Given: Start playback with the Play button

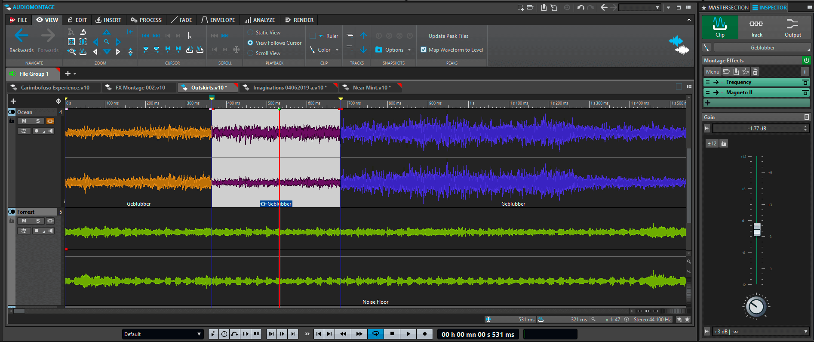Looking at the screenshot, I should click(x=408, y=334).
